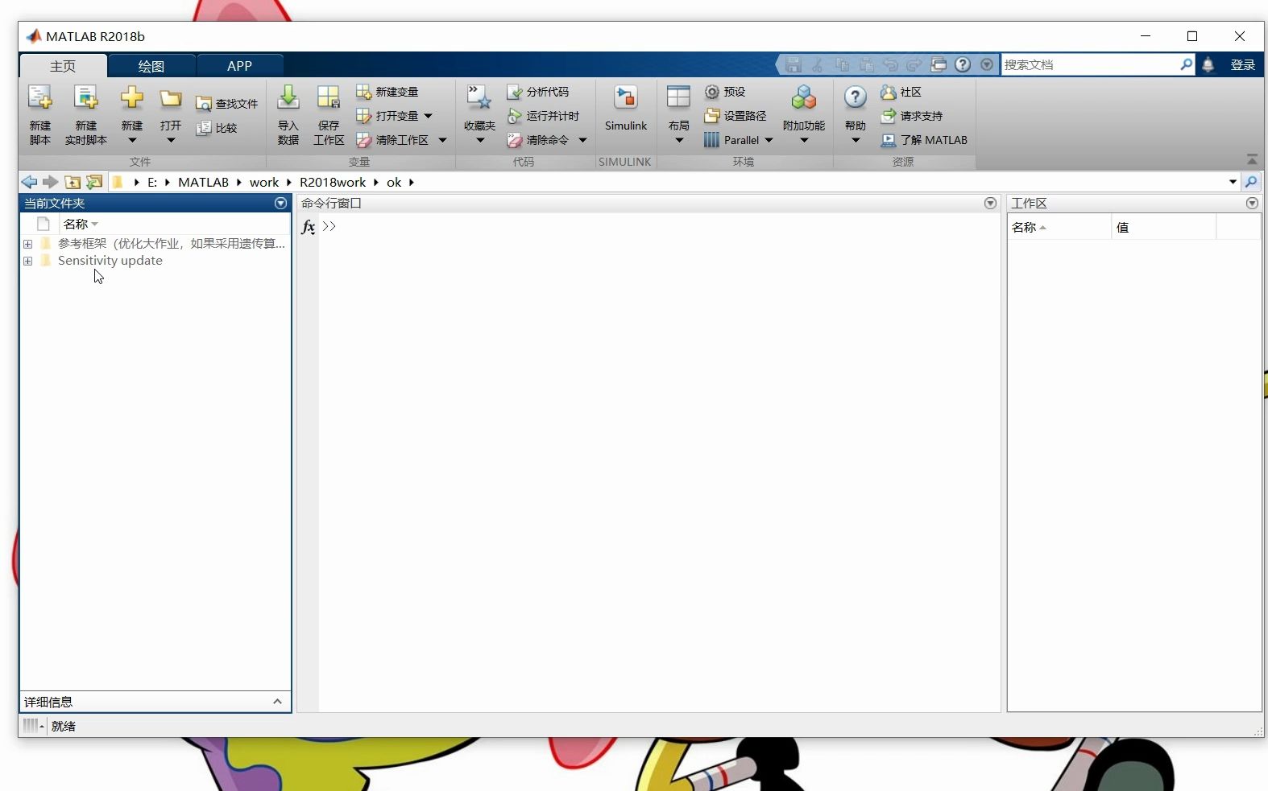
Task: Click the back arrow in address bar
Action: [29, 182]
